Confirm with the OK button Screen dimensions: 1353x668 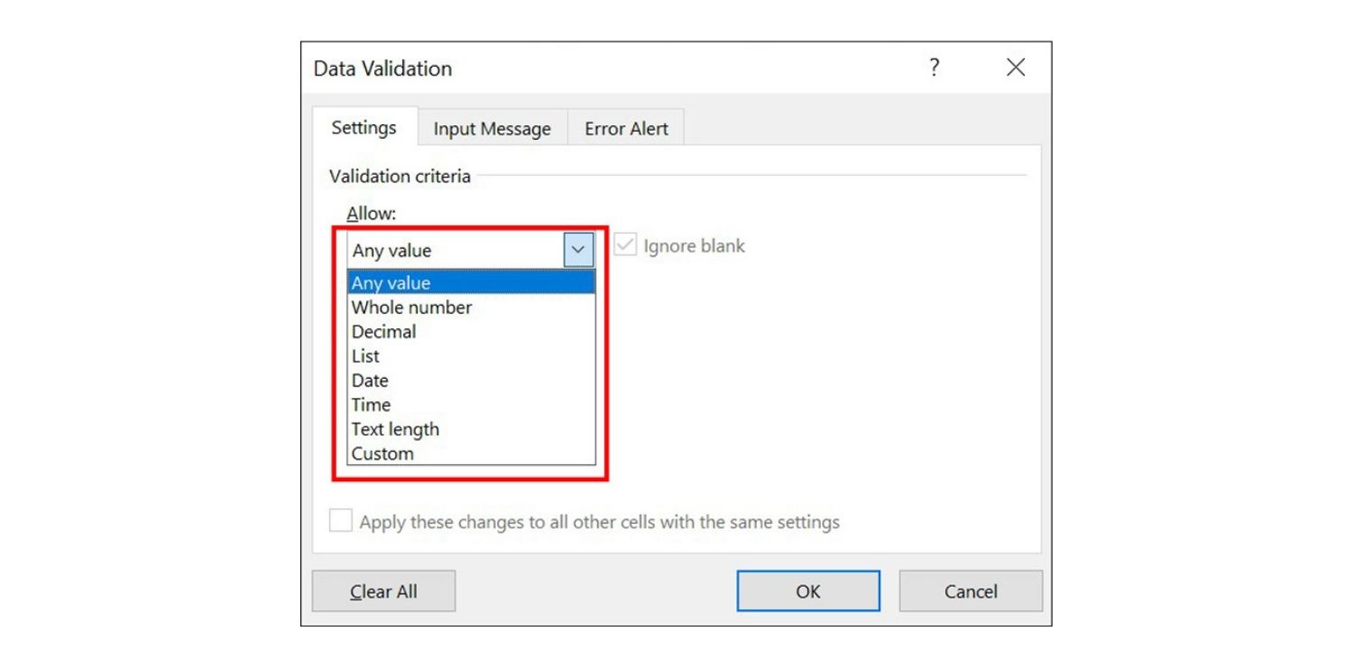[808, 590]
